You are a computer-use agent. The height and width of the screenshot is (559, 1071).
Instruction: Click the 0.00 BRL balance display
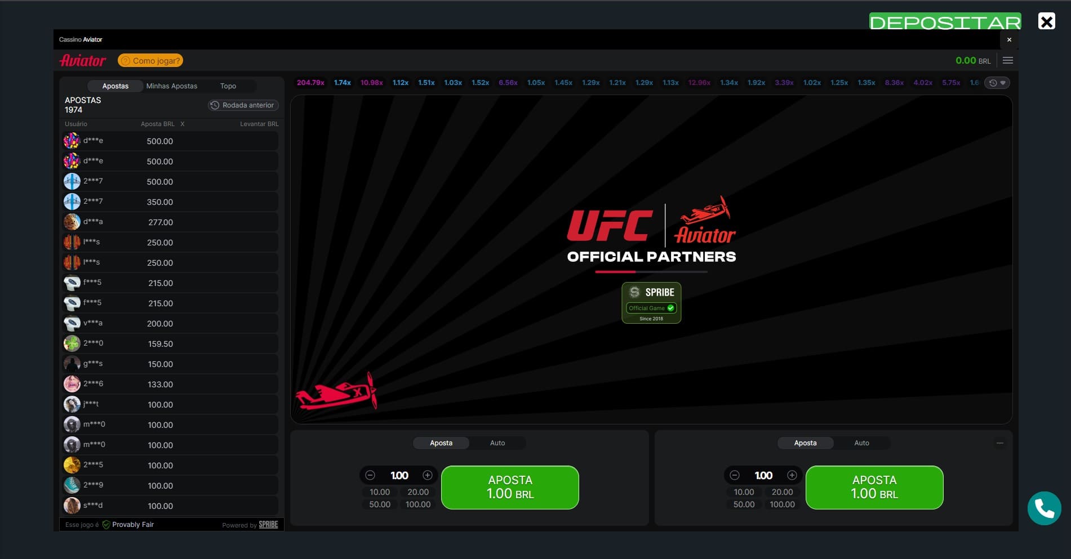pos(973,60)
